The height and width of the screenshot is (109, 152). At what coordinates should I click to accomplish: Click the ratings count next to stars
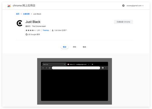pyautogui.click(x=38, y=30)
